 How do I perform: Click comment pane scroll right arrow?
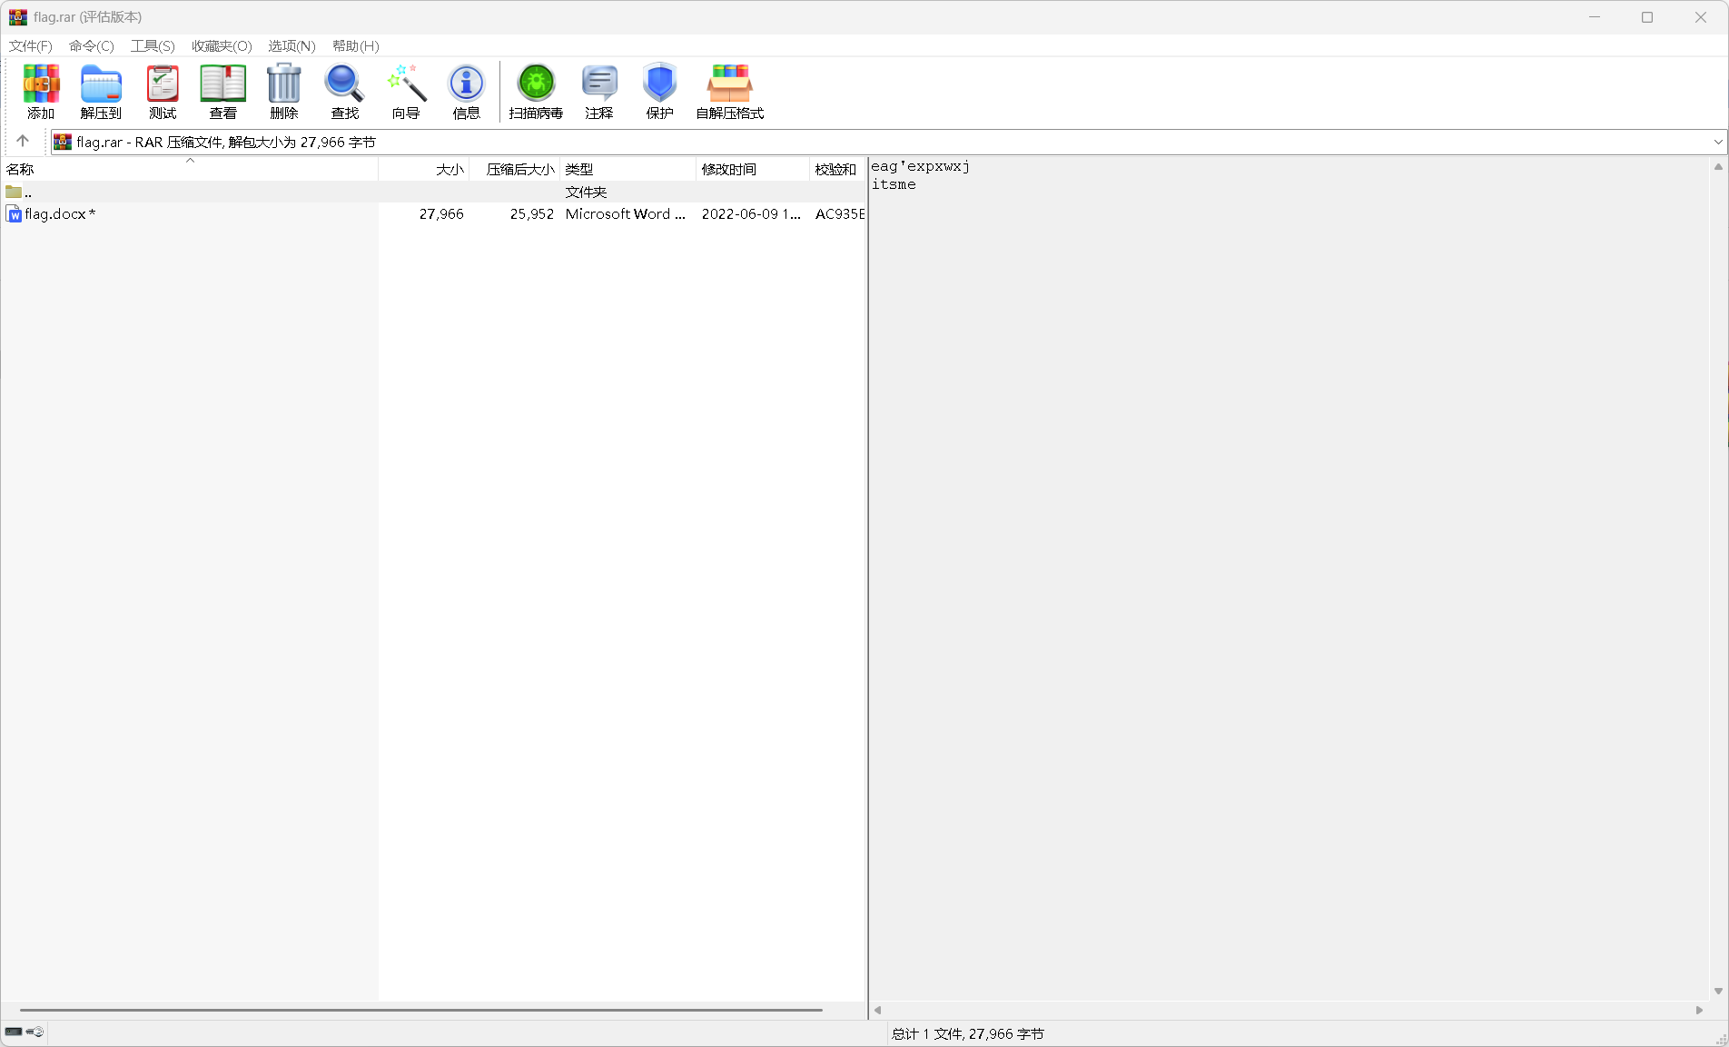point(1699,1010)
